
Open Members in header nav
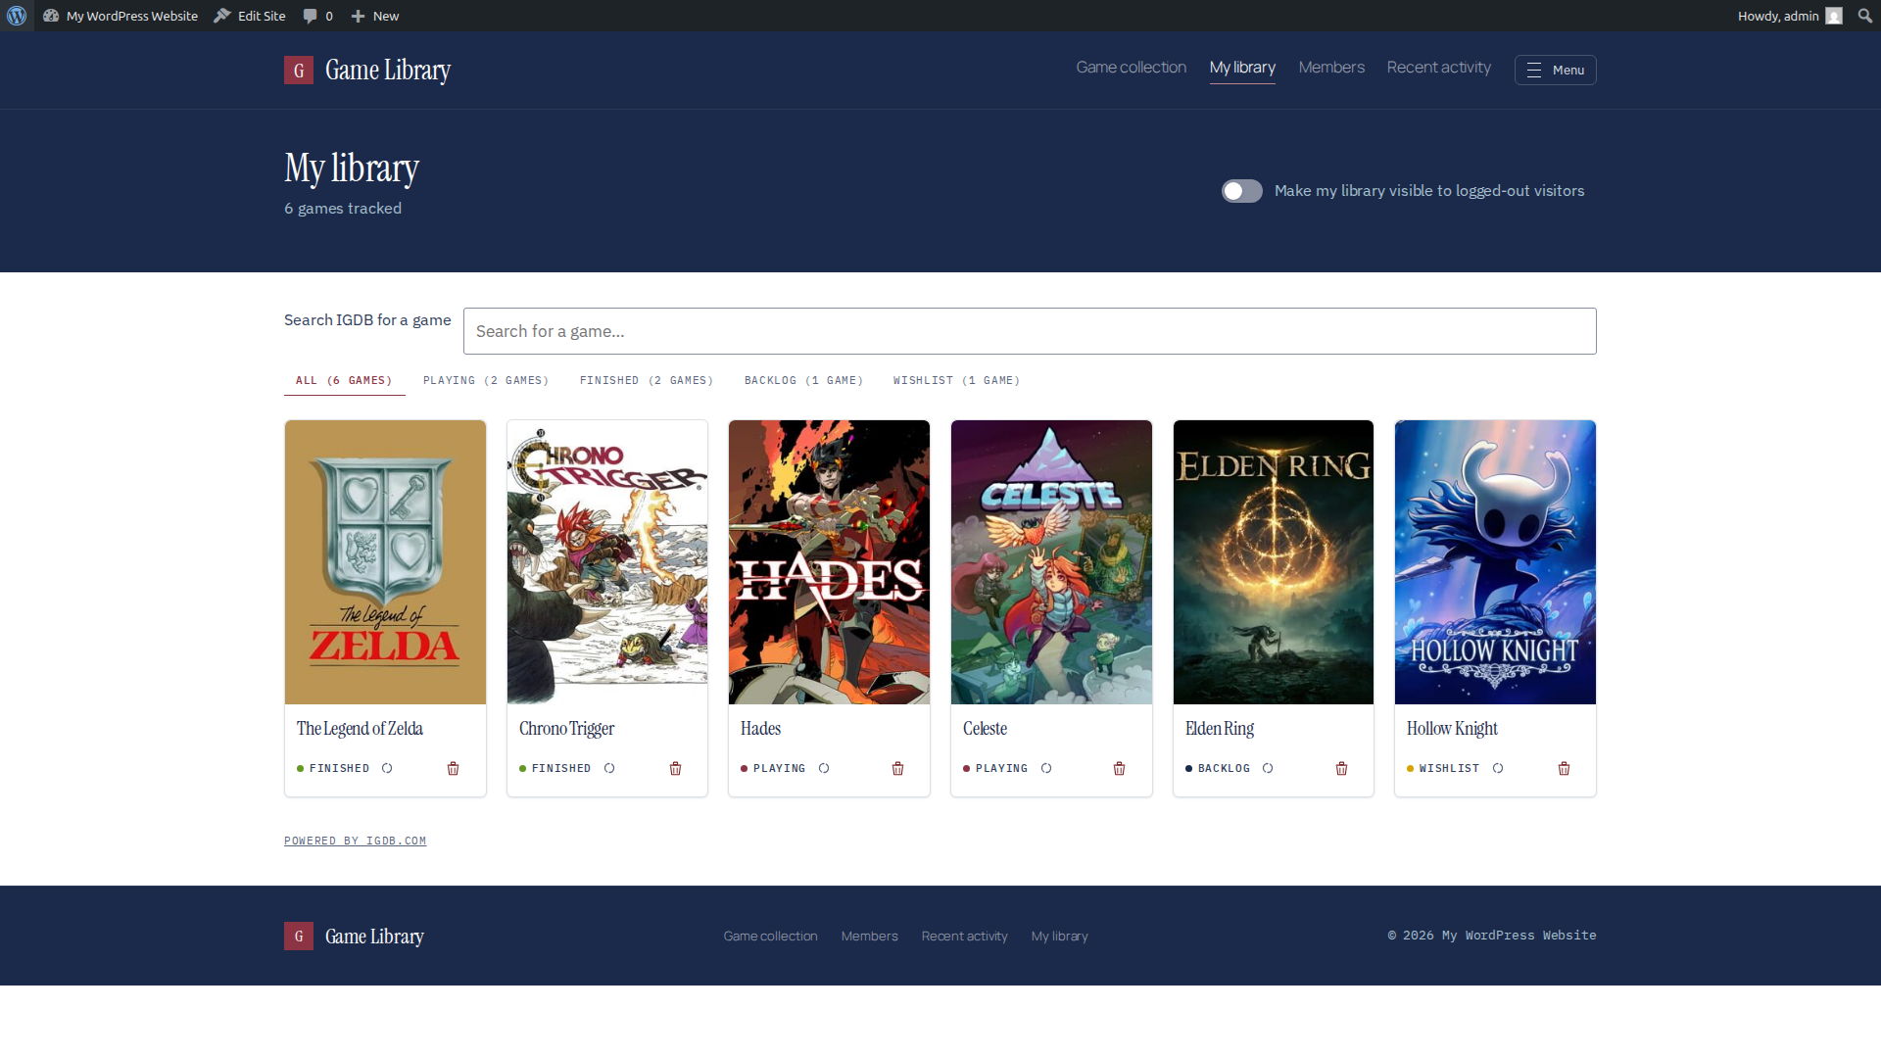pos(1331,68)
